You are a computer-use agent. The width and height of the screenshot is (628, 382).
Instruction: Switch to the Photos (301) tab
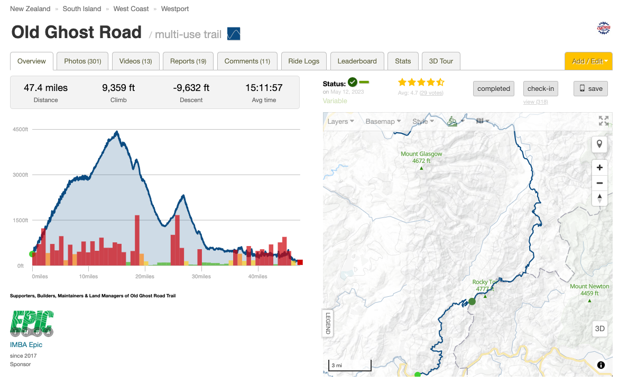point(82,61)
